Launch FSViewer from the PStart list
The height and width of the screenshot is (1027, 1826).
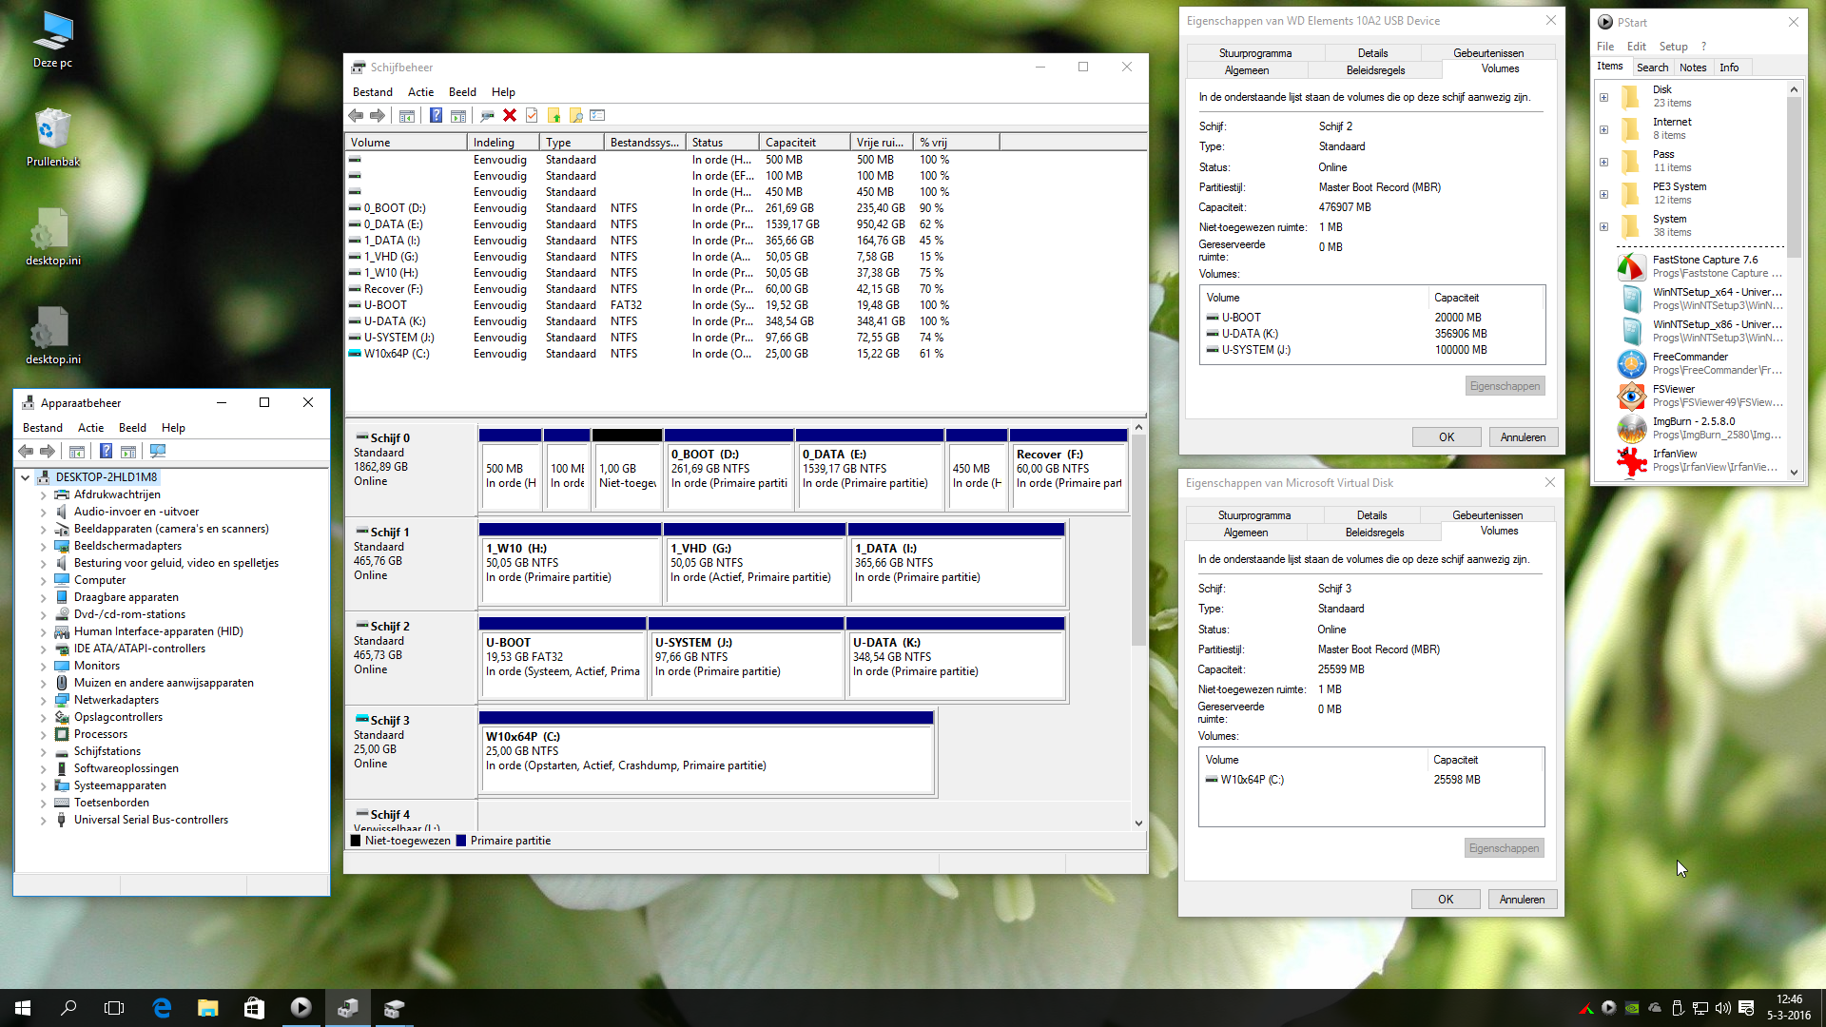(1701, 396)
